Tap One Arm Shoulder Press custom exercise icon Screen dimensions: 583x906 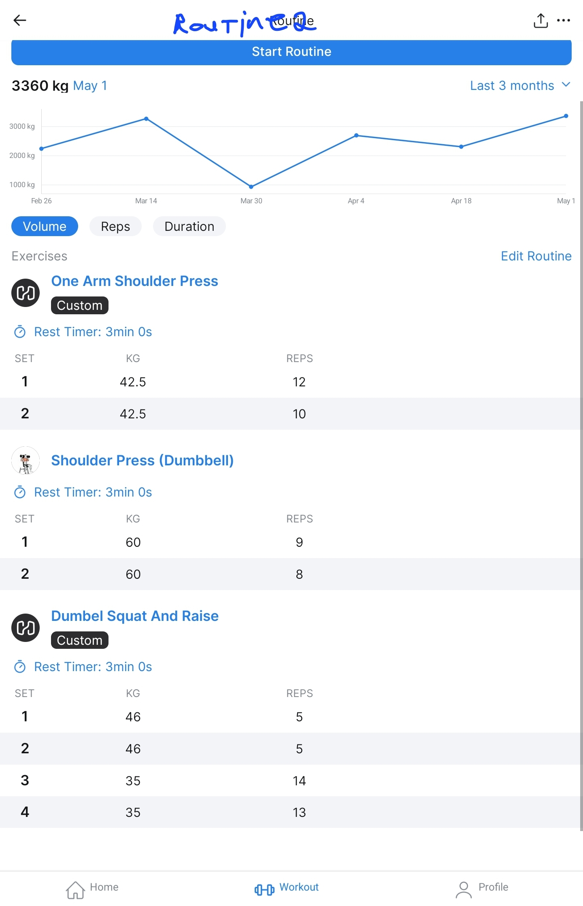(26, 293)
